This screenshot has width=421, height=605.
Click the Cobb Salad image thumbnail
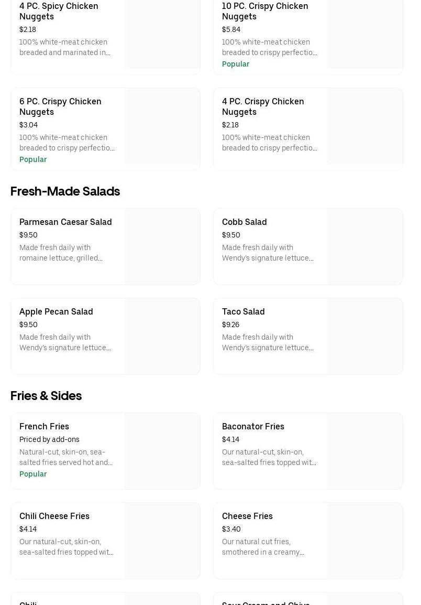tap(365, 247)
